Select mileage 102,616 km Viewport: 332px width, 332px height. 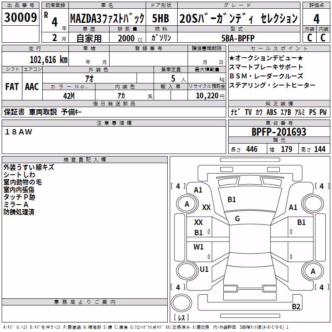49,60
